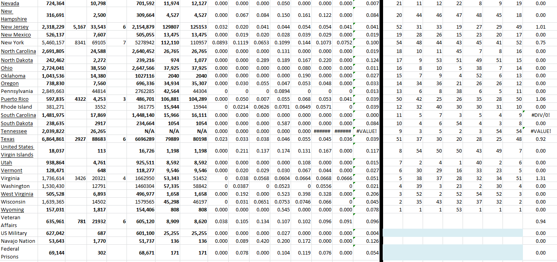Follow the United States Virgin Islands link
The image size is (557, 262).
pyautogui.click(x=17, y=151)
